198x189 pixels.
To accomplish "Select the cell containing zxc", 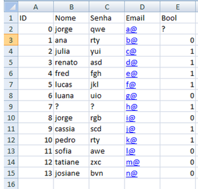I will (107, 162).
